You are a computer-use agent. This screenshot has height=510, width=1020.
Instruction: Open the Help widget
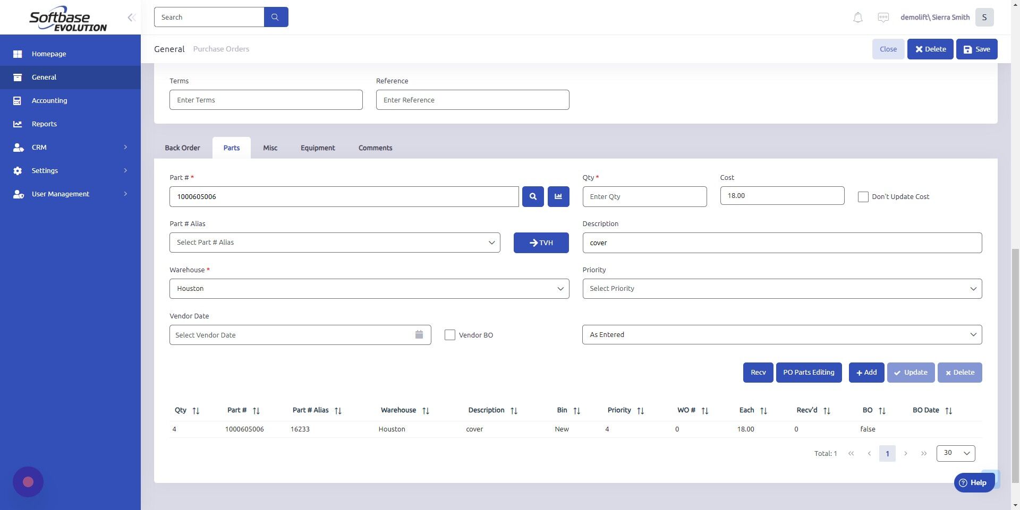pyautogui.click(x=974, y=482)
